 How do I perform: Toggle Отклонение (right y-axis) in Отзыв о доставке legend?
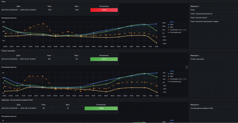click(178, 79)
